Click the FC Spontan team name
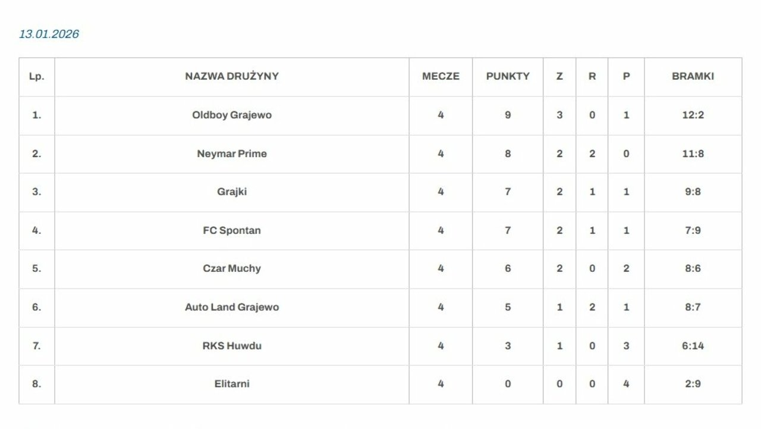This screenshot has height=429, width=761. (232, 230)
